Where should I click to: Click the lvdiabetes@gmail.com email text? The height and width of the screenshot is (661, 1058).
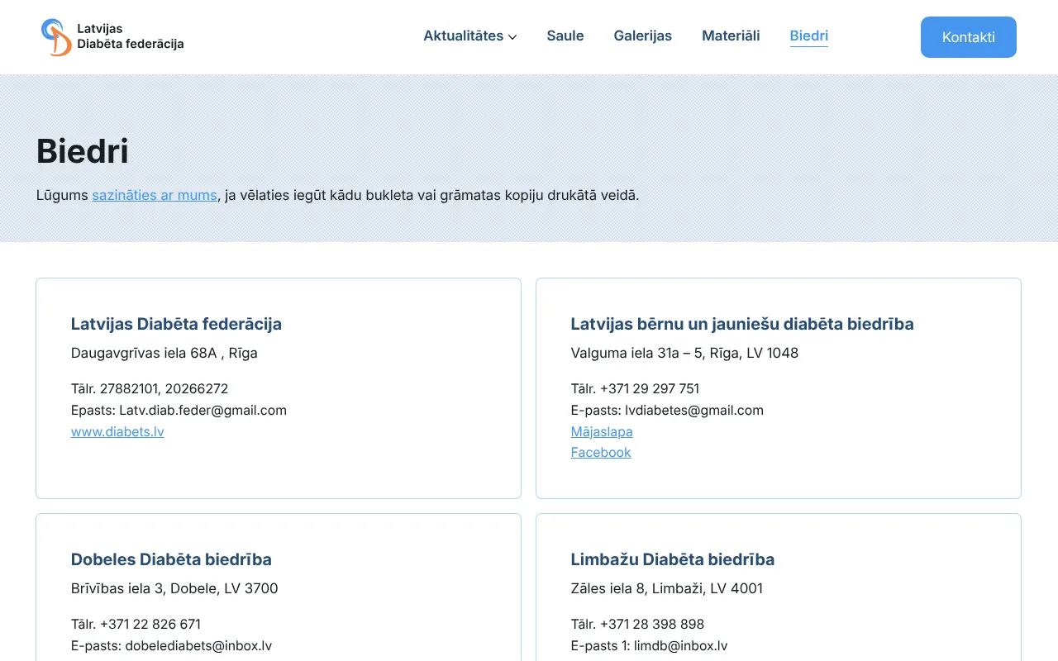[694, 410]
